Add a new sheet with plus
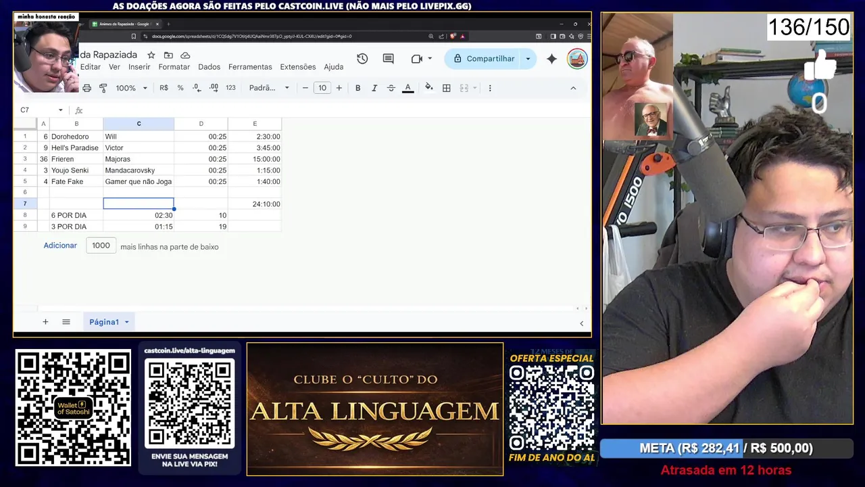Viewport: 865px width, 487px height. click(45, 322)
